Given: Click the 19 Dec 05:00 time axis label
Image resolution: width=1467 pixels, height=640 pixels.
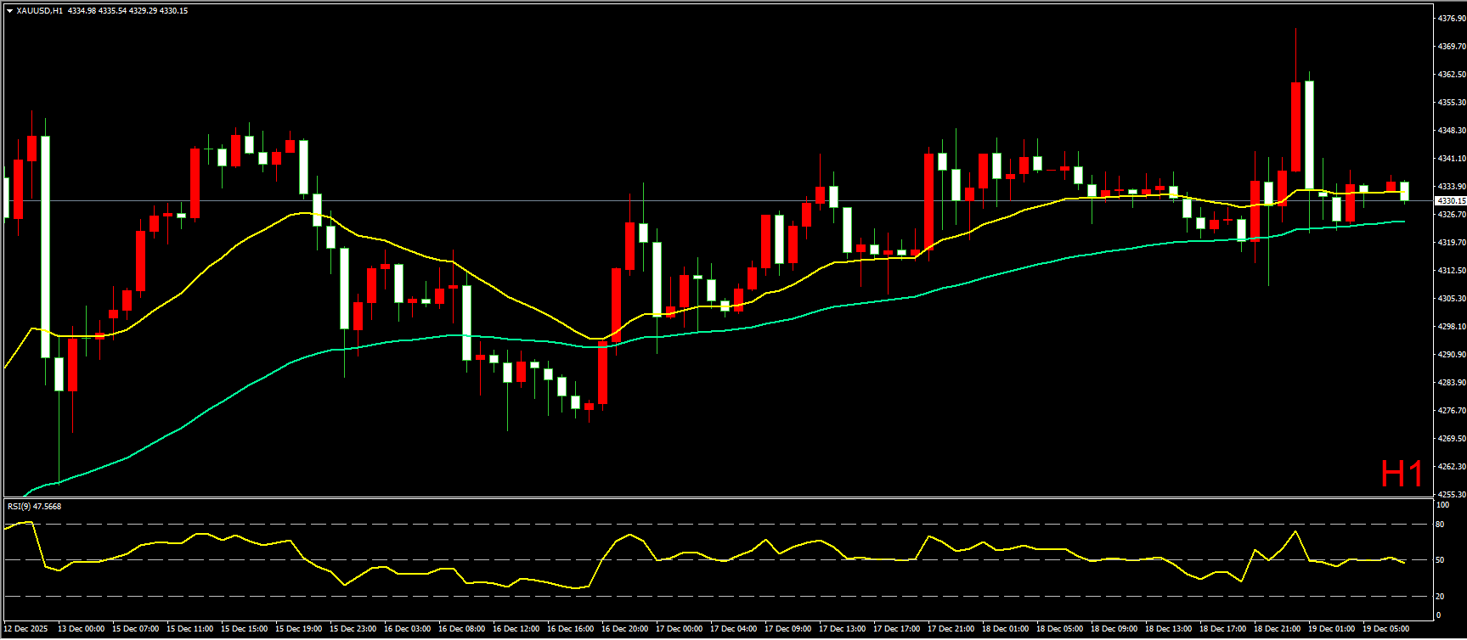Looking at the screenshot, I should click(x=1386, y=629).
